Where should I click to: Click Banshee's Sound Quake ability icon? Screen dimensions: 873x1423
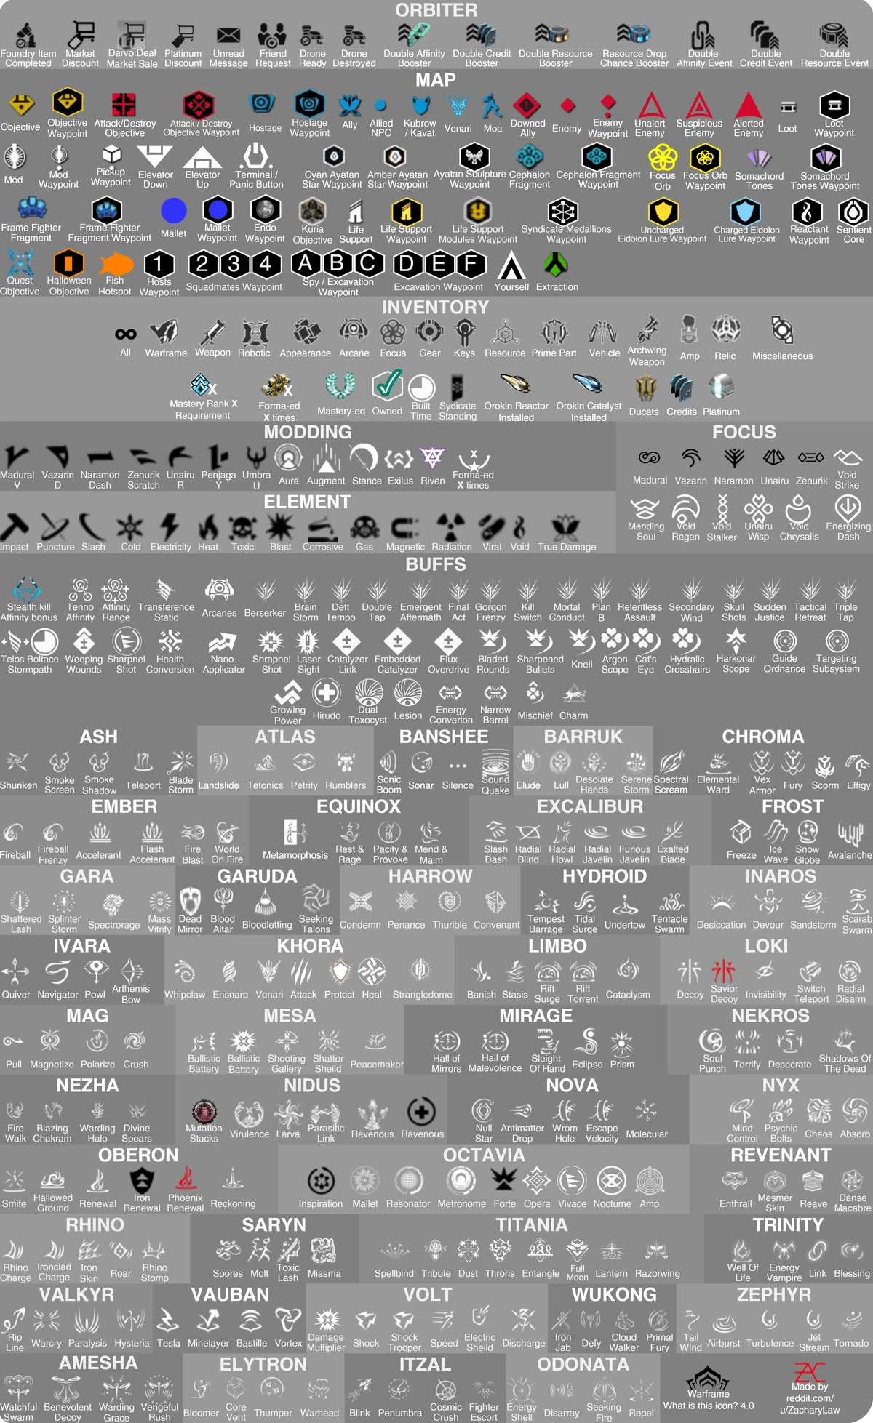pos(495,762)
